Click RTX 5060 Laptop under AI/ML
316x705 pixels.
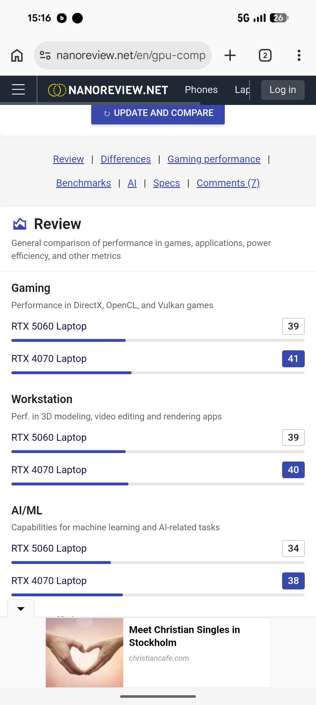click(49, 548)
